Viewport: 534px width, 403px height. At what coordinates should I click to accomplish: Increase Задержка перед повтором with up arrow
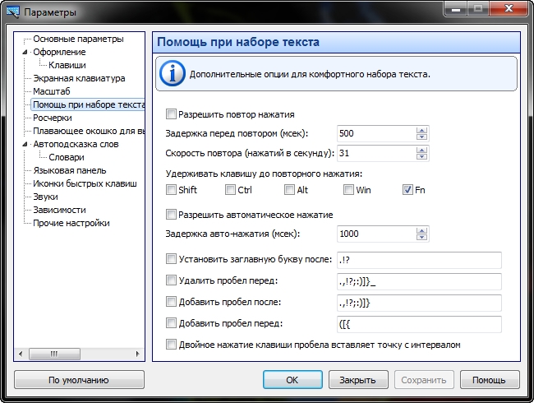(422, 130)
